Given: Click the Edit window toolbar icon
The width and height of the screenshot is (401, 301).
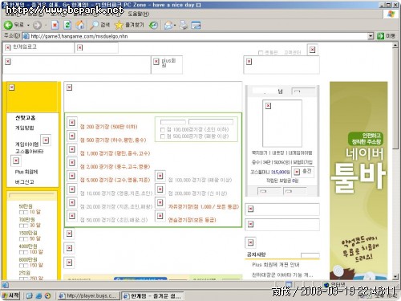Looking at the screenshot, I should coord(196,26).
